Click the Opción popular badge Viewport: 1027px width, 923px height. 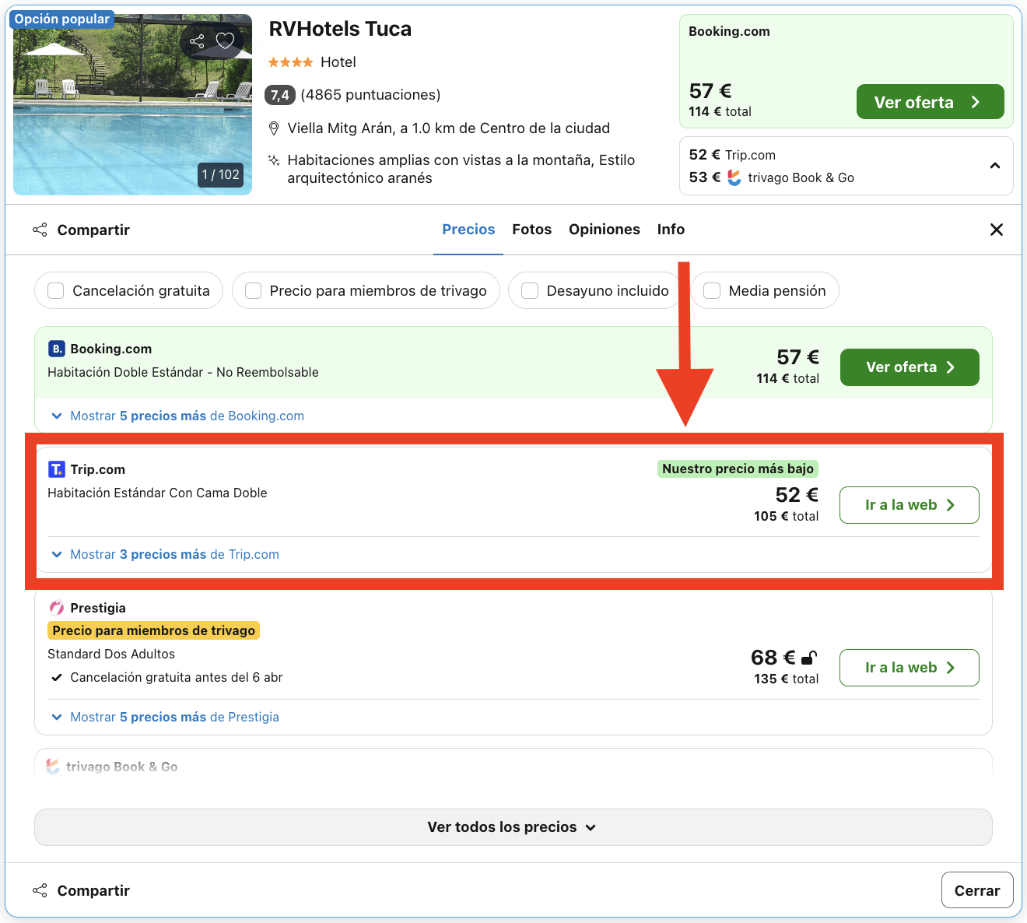(x=62, y=19)
